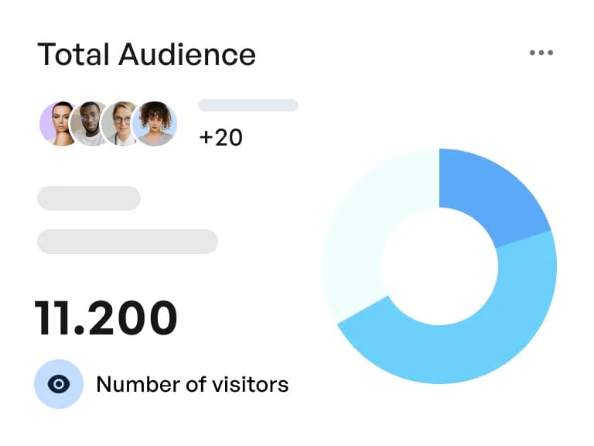Select the curly-haired woman's avatar
Screen dimensions: 594x446
[x=155, y=123]
